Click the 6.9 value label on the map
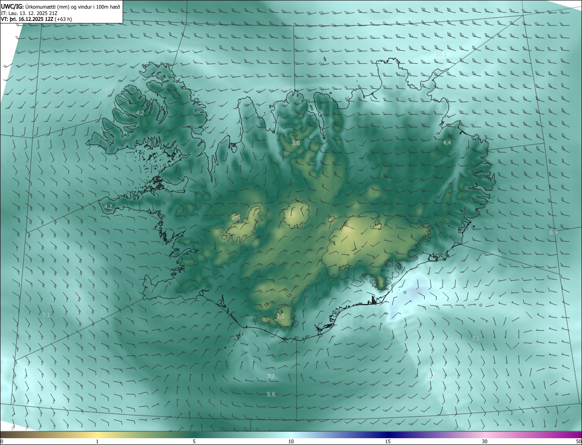This screenshot has height=445, width=582. (553, 233)
